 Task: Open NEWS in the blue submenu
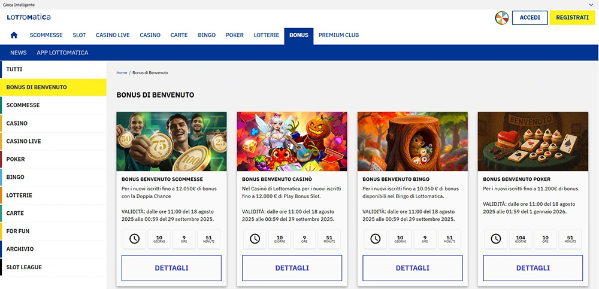(x=19, y=53)
